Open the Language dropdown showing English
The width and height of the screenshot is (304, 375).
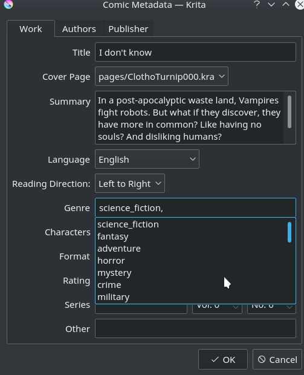pyautogui.click(x=147, y=159)
